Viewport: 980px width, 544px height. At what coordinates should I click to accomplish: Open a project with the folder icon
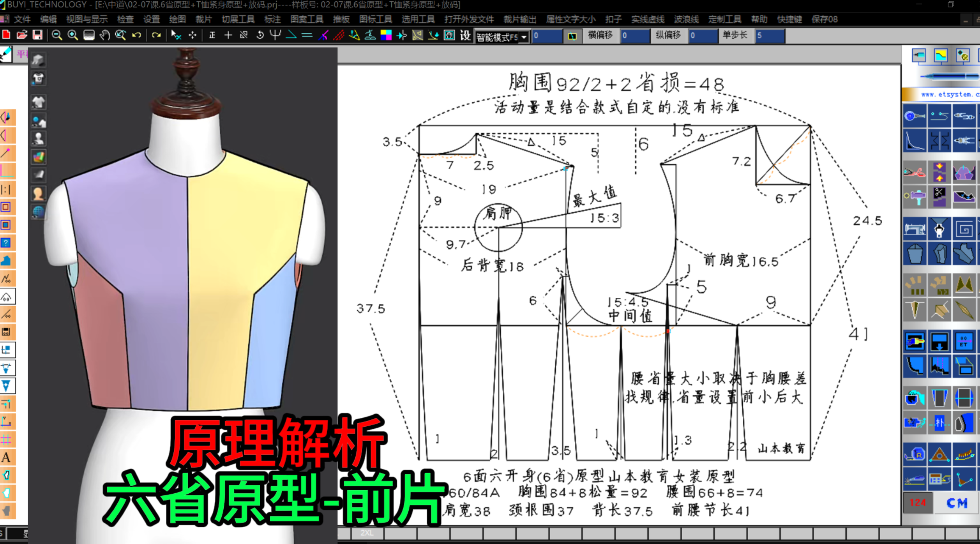coord(22,35)
